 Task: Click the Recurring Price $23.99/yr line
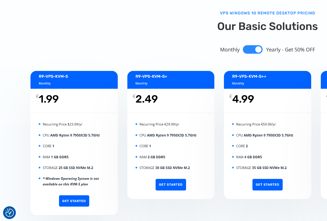(63, 124)
